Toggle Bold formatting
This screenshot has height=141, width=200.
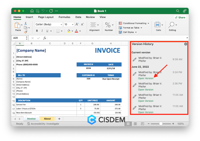(37, 31)
